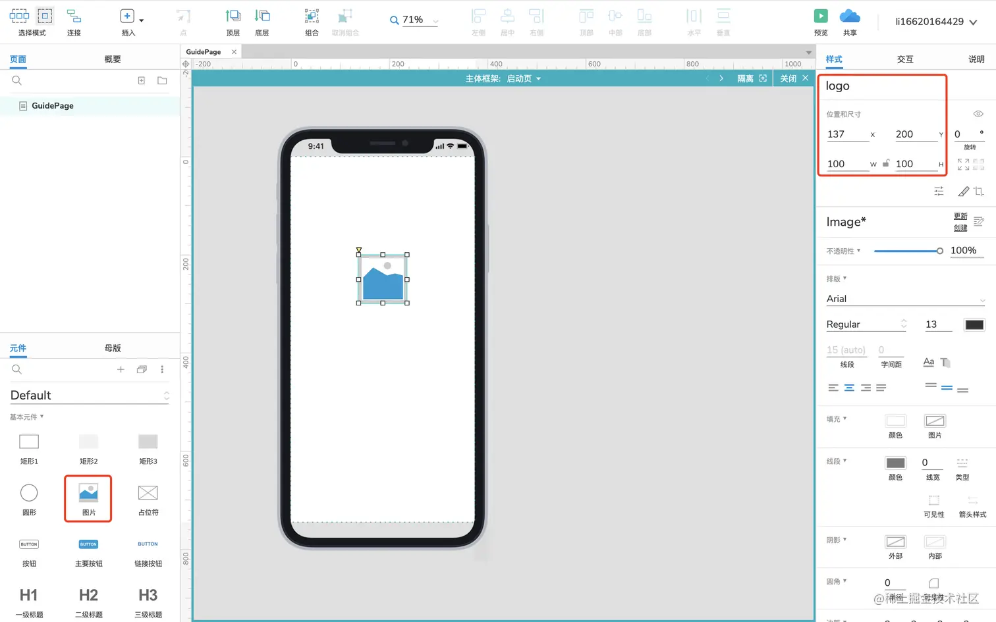Click the paint format brush icon

pyautogui.click(x=963, y=192)
